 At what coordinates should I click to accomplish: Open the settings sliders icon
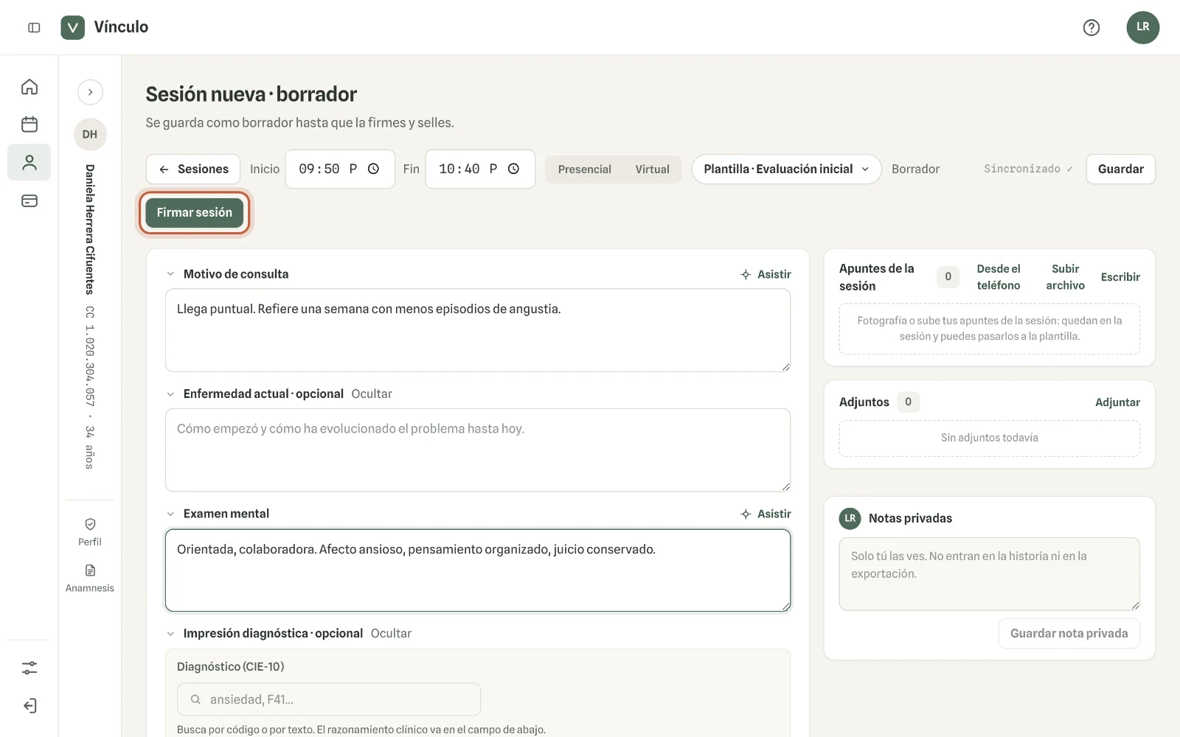click(29, 668)
